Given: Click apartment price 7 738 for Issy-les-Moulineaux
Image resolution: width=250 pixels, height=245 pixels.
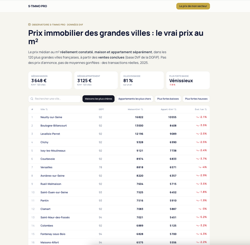Looking at the screenshot, I should coord(173,151).
